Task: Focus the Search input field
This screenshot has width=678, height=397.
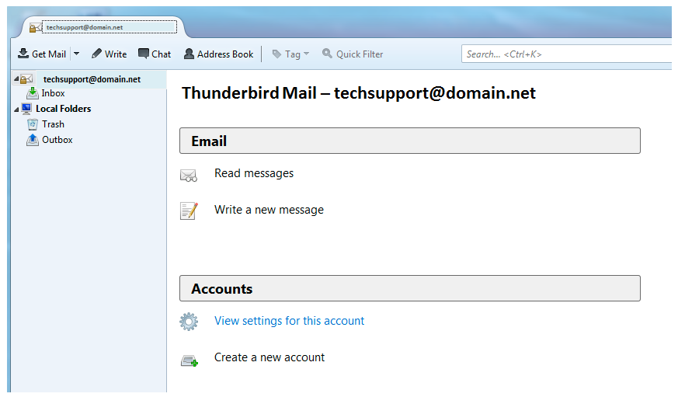Action: [x=566, y=54]
